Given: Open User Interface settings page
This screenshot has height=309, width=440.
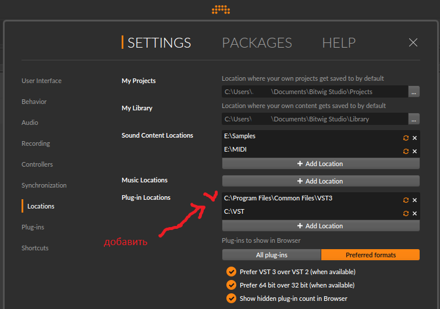Looking at the screenshot, I should coord(41,81).
